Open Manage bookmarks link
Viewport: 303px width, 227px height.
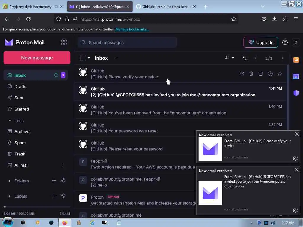pyautogui.click(x=132, y=29)
